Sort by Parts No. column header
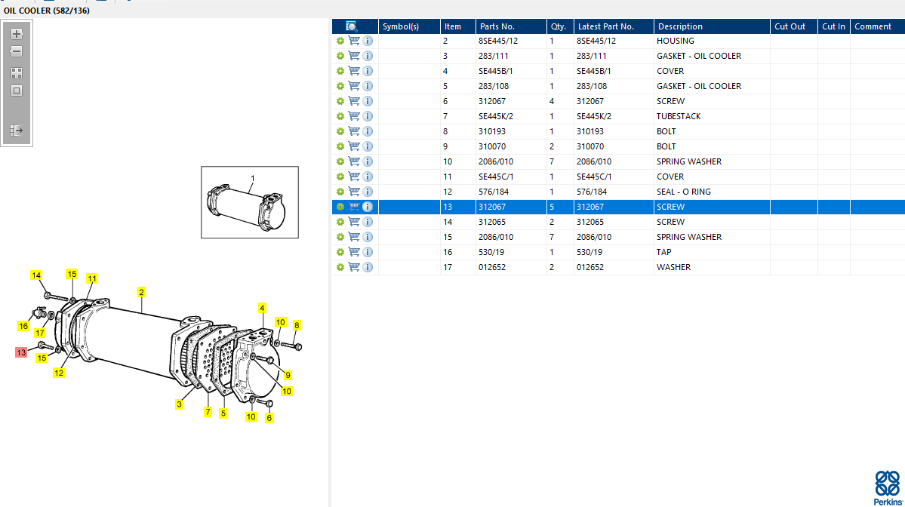This screenshot has width=905, height=507. pyautogui.click(x=511, y=26)
